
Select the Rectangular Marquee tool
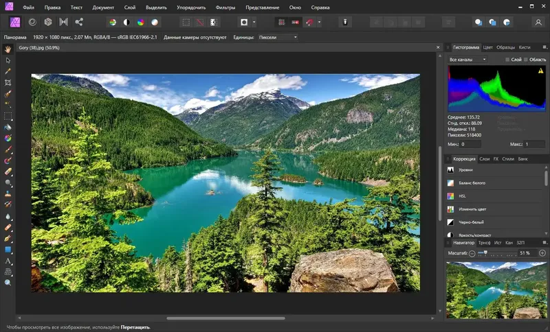tap(8, 116)
